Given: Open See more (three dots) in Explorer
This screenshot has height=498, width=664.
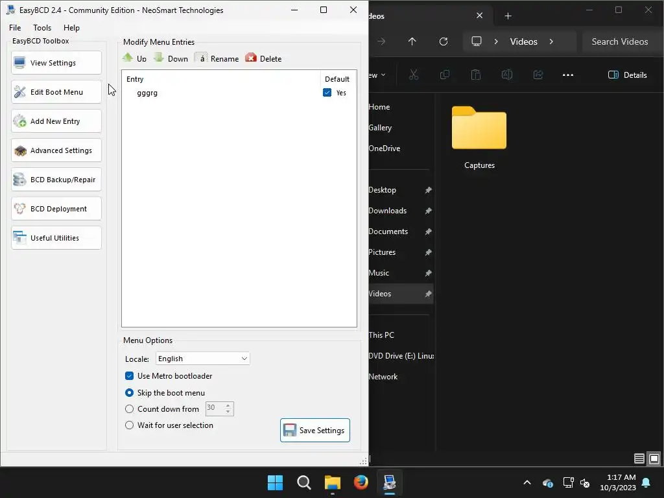Looking at the screenshot, I should point(568,75).
